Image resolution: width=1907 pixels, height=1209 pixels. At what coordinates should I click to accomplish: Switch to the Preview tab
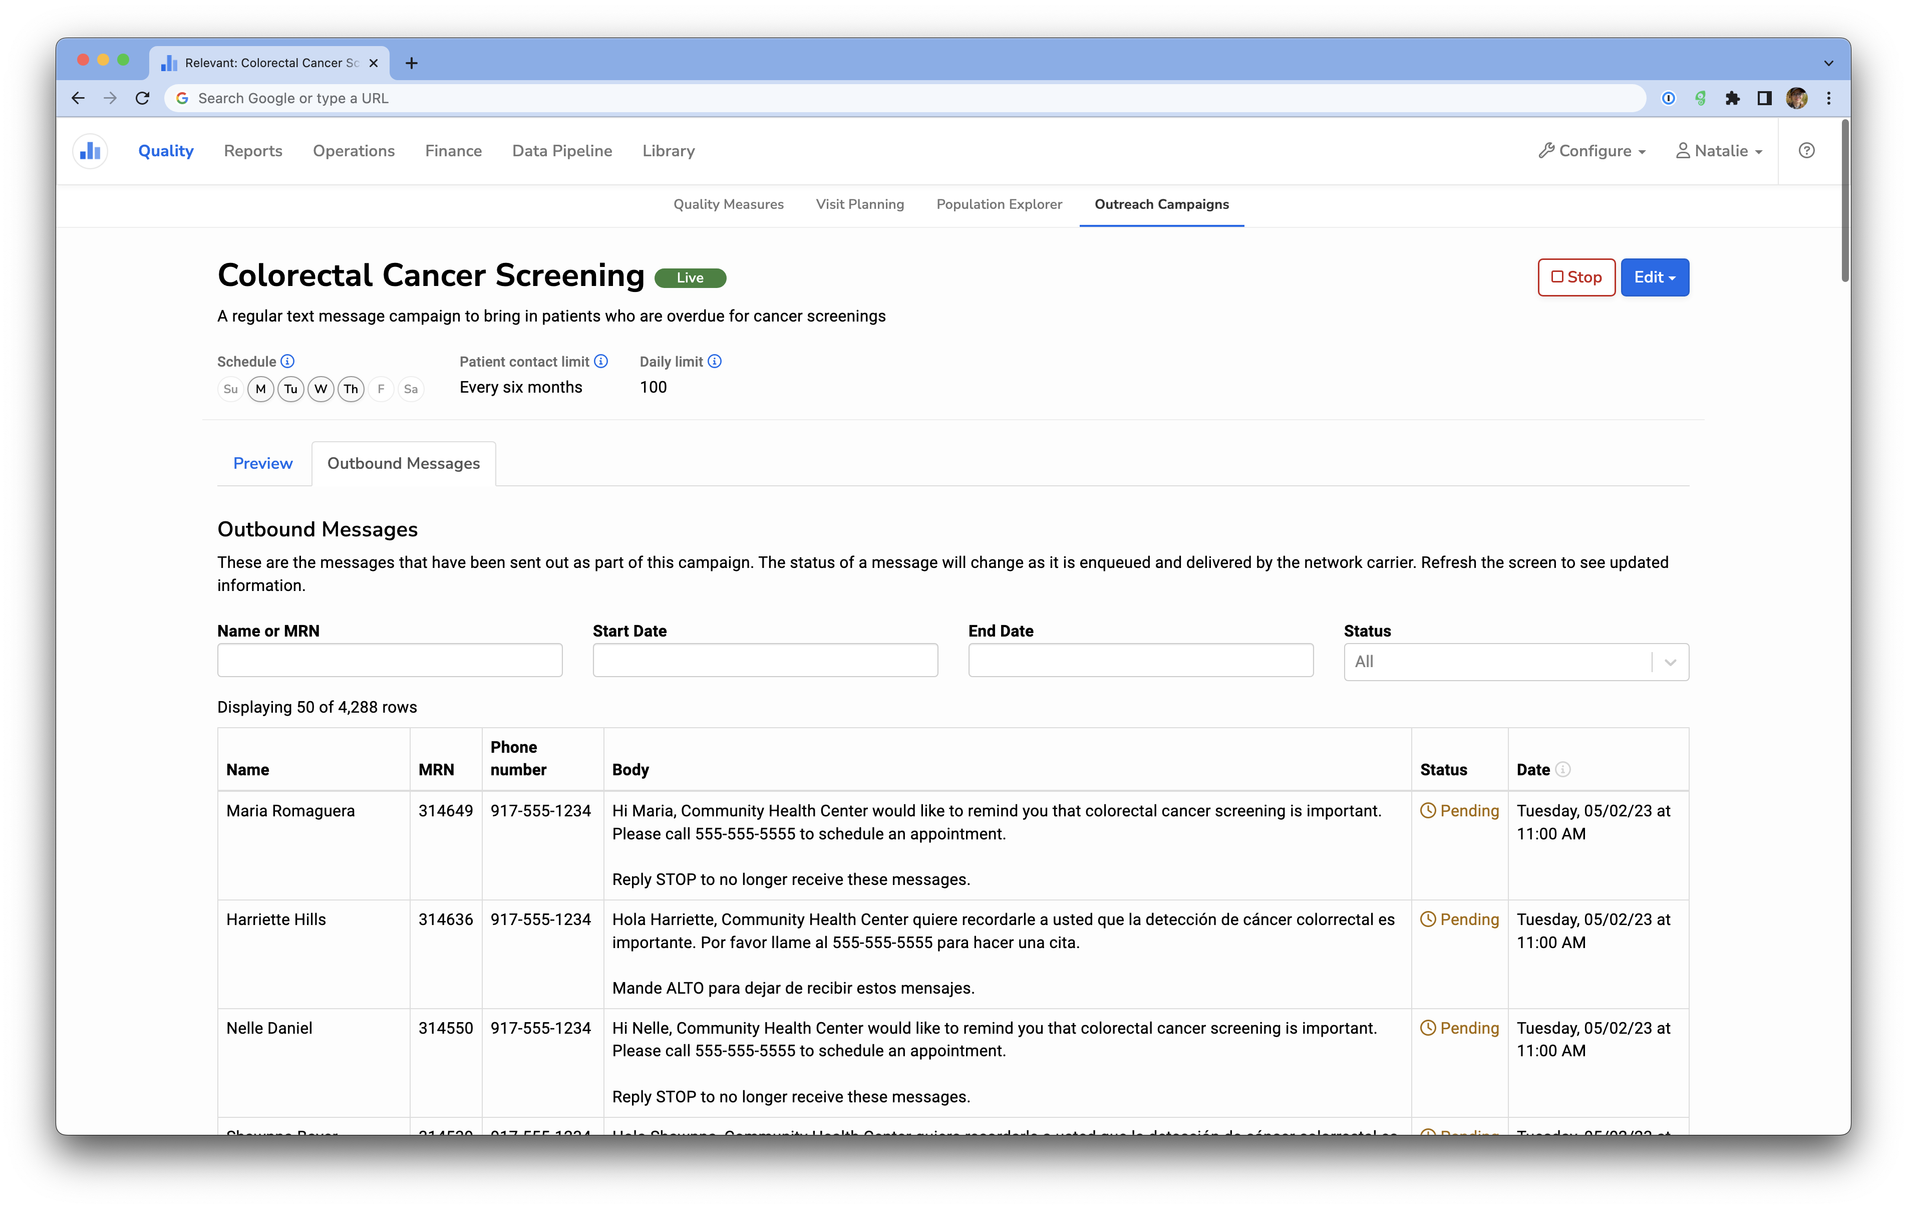tap(263, 463)
